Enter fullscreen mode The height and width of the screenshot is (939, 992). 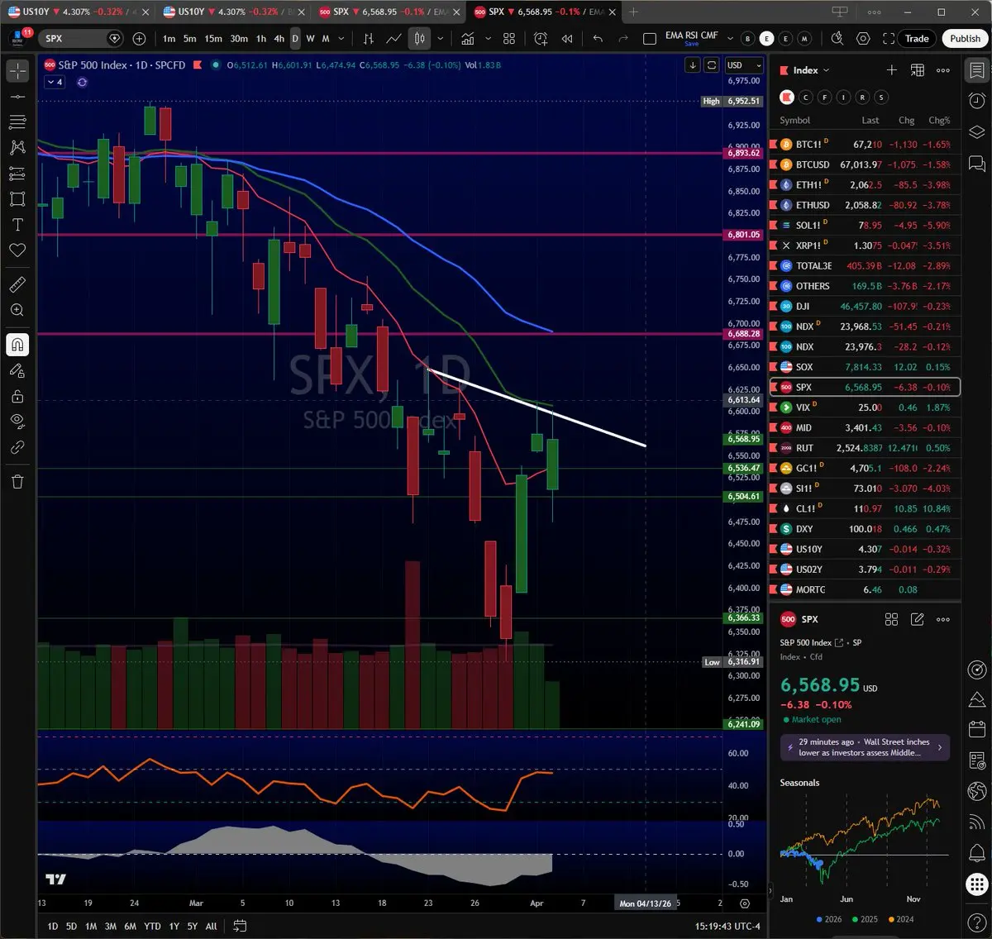(889, 39)
